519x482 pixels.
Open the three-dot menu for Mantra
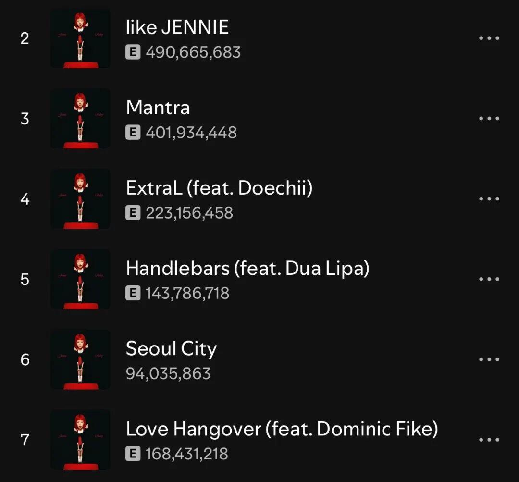click(x=489, y=118)
